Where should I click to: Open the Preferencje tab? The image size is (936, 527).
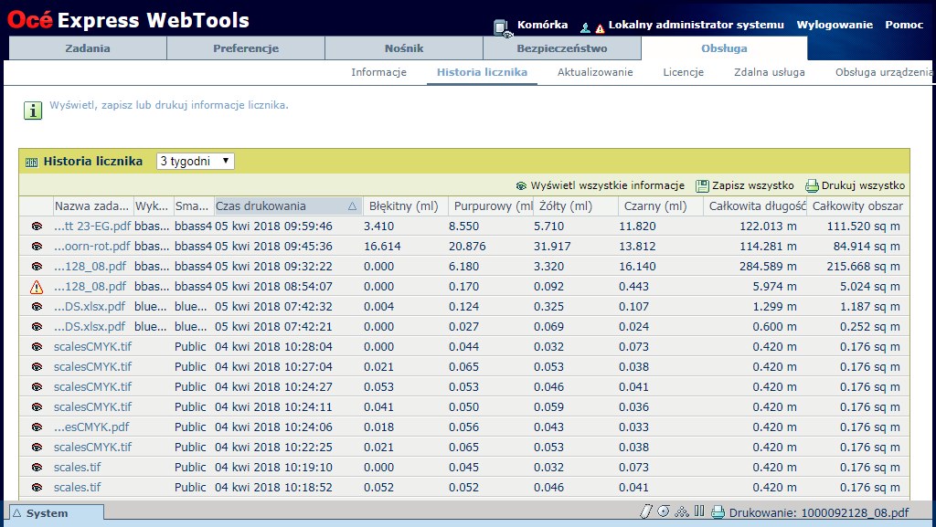246,48
